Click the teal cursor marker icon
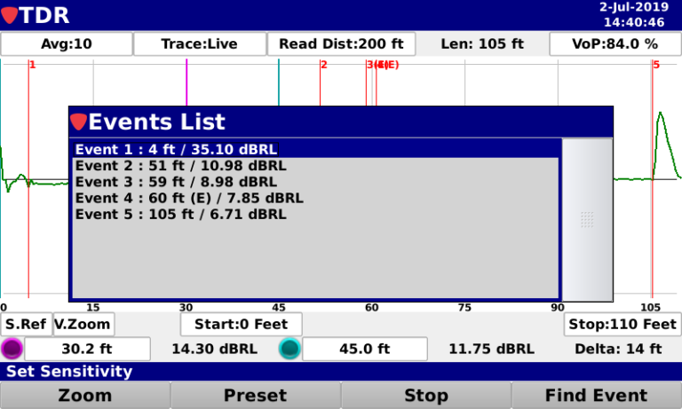The height and width of the screenshot is (409, 682). [x=290, y=349]
